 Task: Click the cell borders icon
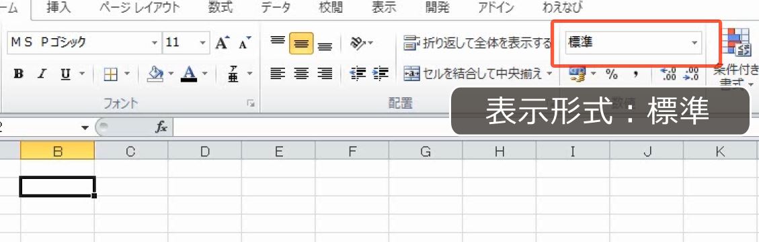coord(111,74)
